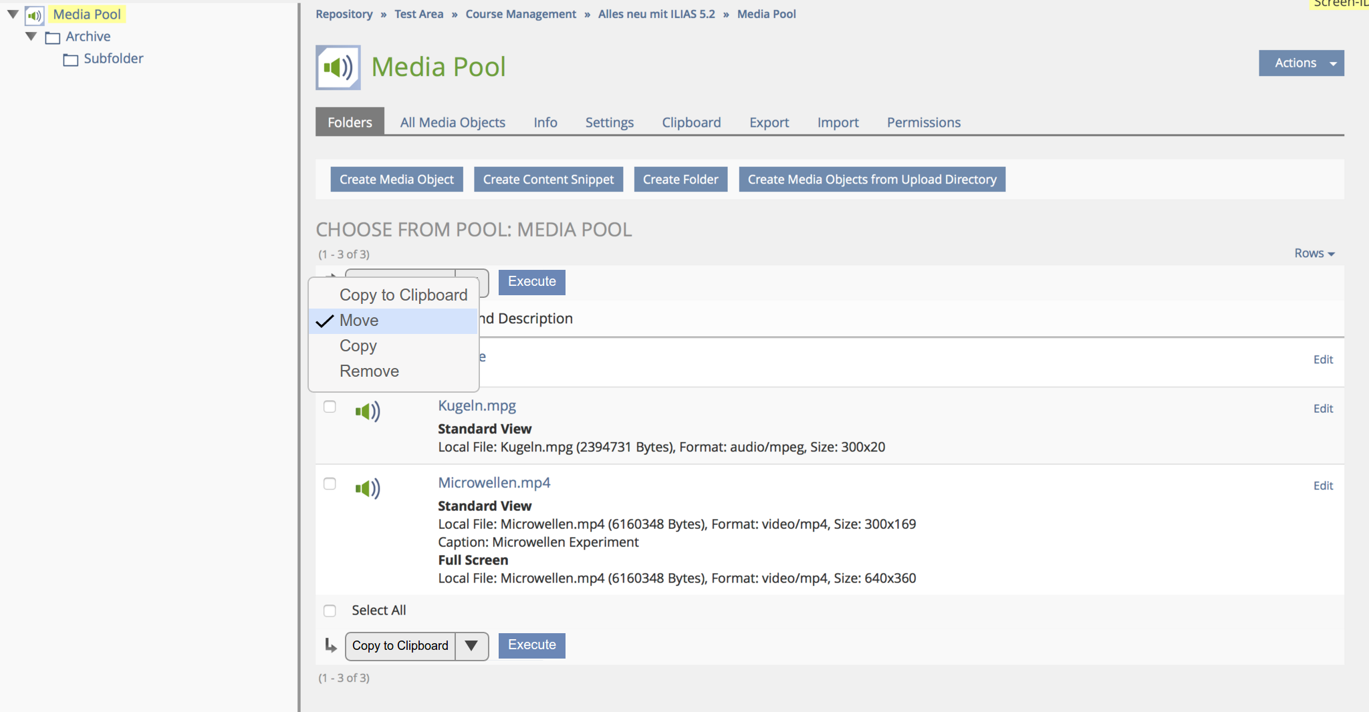This screenshot has width=1369, height=712.
Task: Tick the checkbox for Microwellen.mp4
Action: [x=330, y=484]
